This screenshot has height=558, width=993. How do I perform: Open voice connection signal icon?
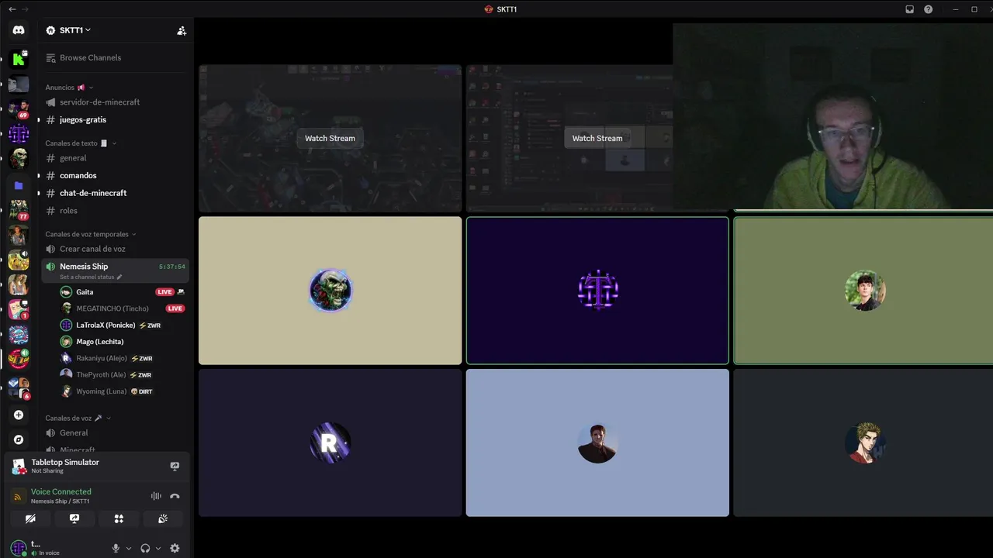[18, 496]
